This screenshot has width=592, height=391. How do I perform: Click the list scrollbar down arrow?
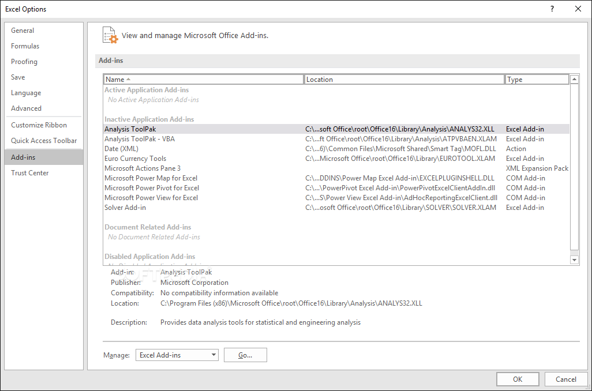574,260
